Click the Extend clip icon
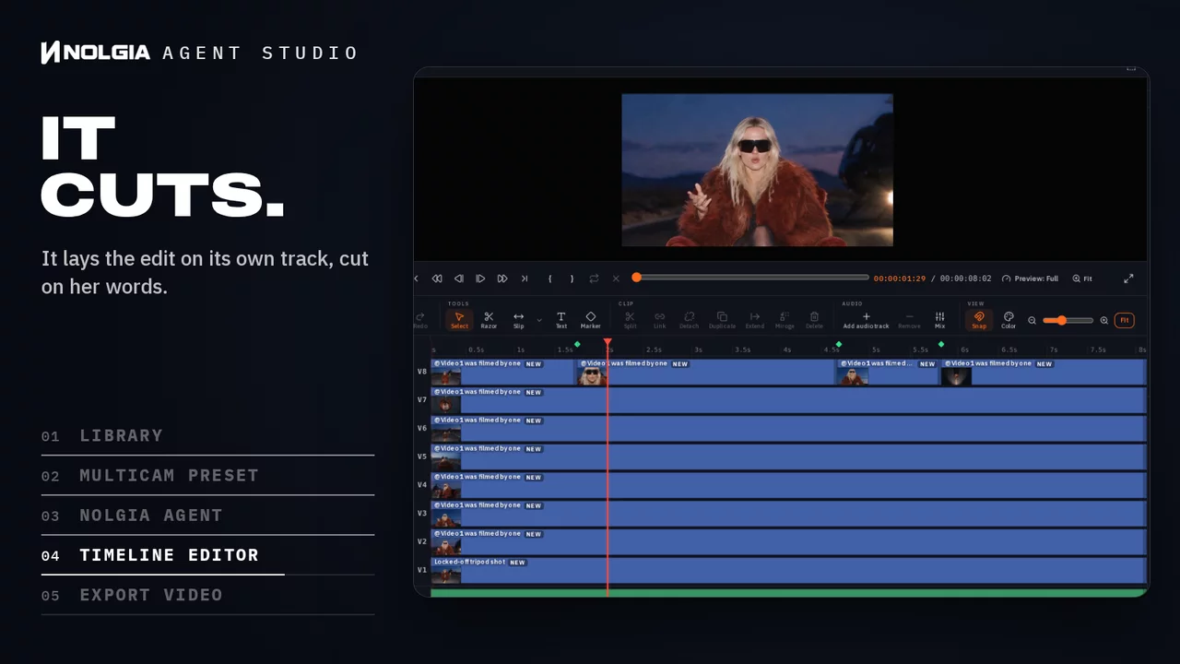The width and height of the screenshot is (1180, 664). click(754, 319)
